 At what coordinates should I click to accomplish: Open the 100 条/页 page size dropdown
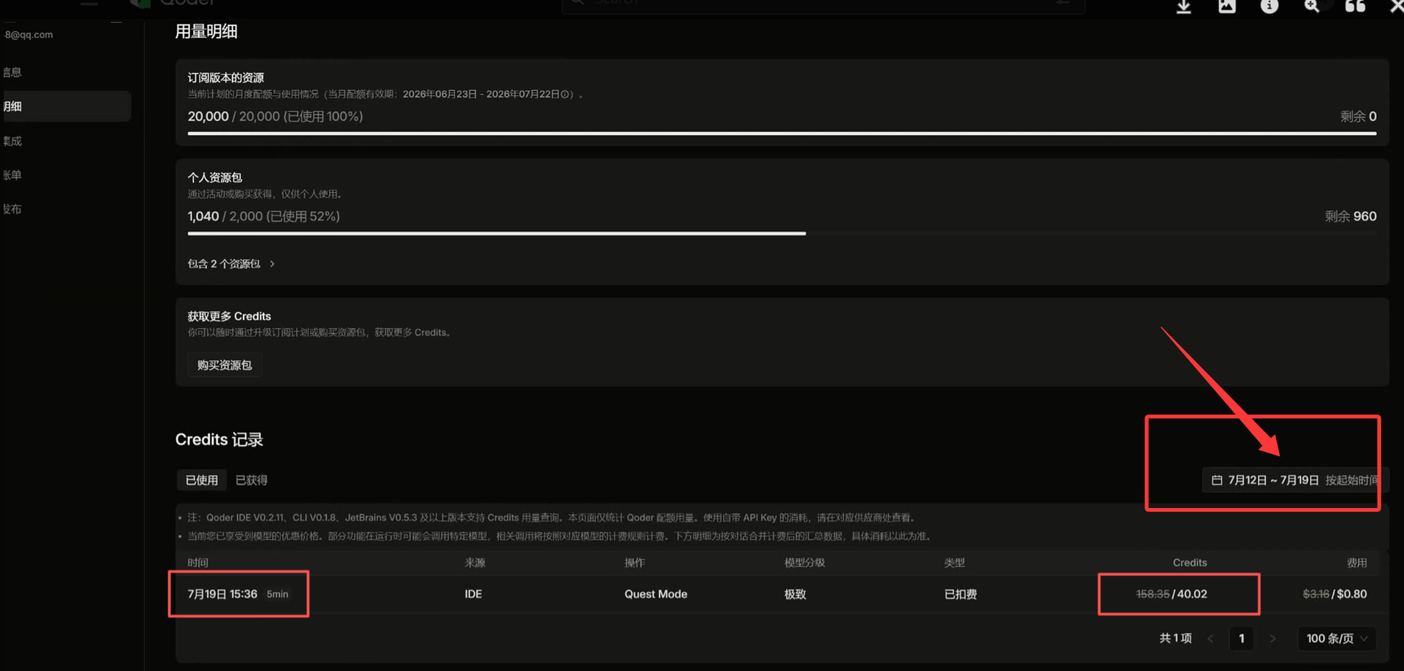point(1337,638)
